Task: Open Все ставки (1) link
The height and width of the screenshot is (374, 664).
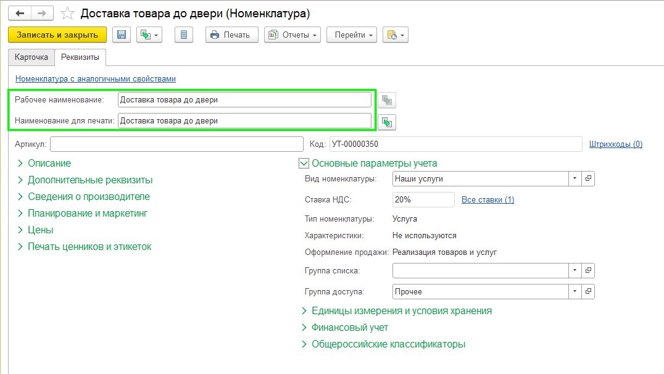Action: (x=488, y=199)
